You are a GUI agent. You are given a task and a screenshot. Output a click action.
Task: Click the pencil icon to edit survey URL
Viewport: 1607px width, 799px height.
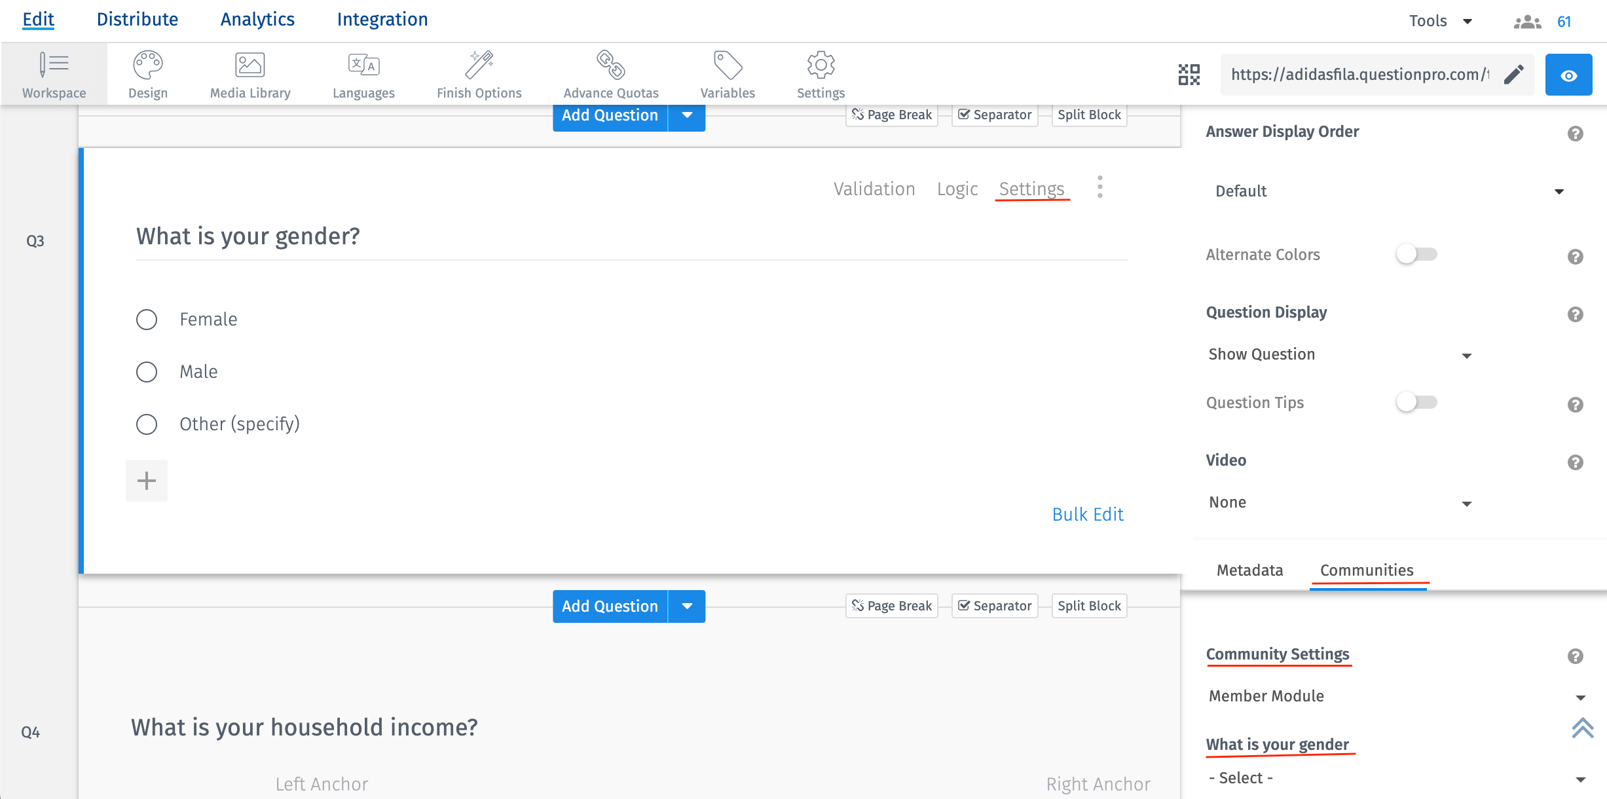(1514, 75)
